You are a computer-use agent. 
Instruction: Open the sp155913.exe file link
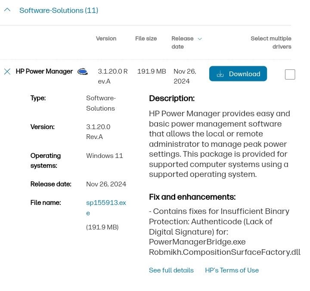106,208
